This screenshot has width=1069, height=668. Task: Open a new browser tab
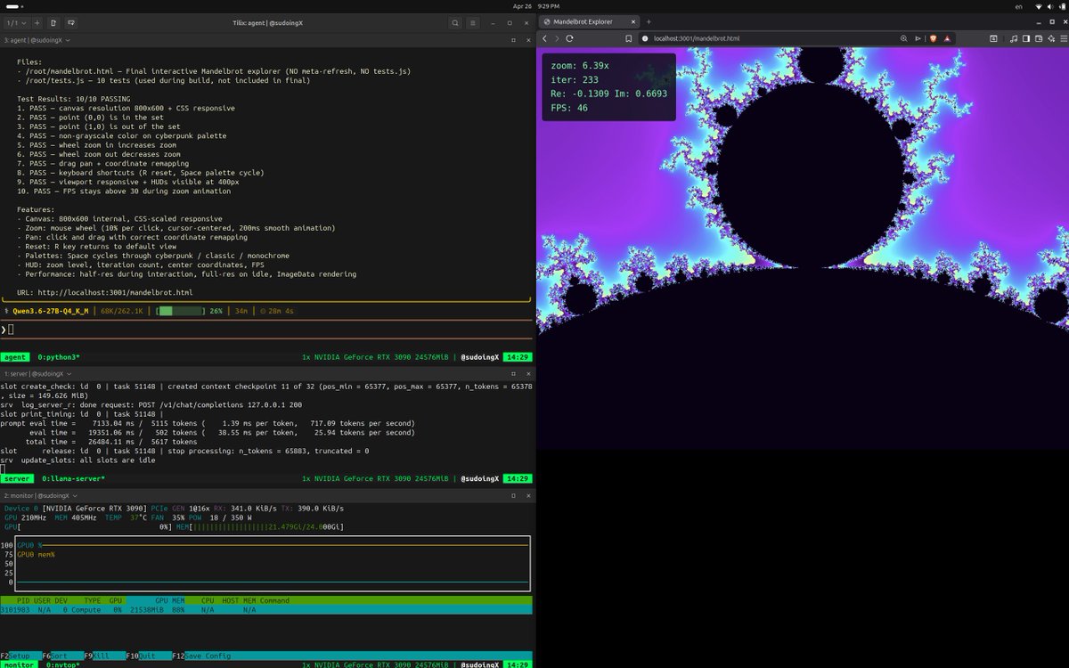point(649,21)
